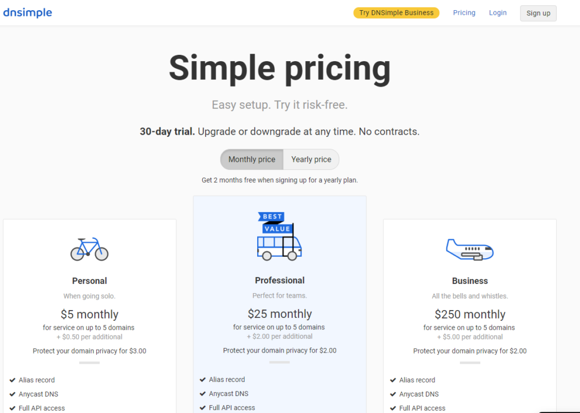Click the Best Value flag banner
The width and height of the screenshot is (580, 413).
point(275,223)
